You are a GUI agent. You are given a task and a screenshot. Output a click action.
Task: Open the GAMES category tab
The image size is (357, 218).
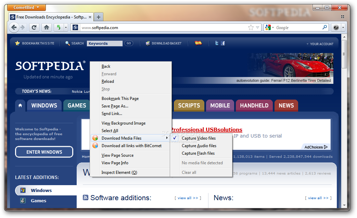77,105
